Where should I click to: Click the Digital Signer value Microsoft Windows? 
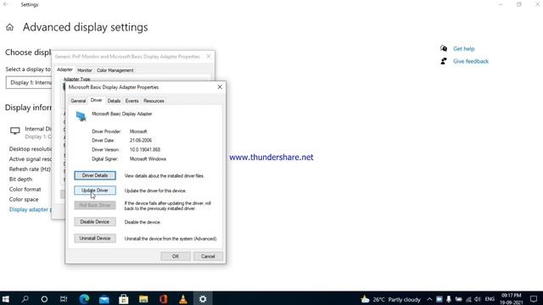(x=148, y=159)
